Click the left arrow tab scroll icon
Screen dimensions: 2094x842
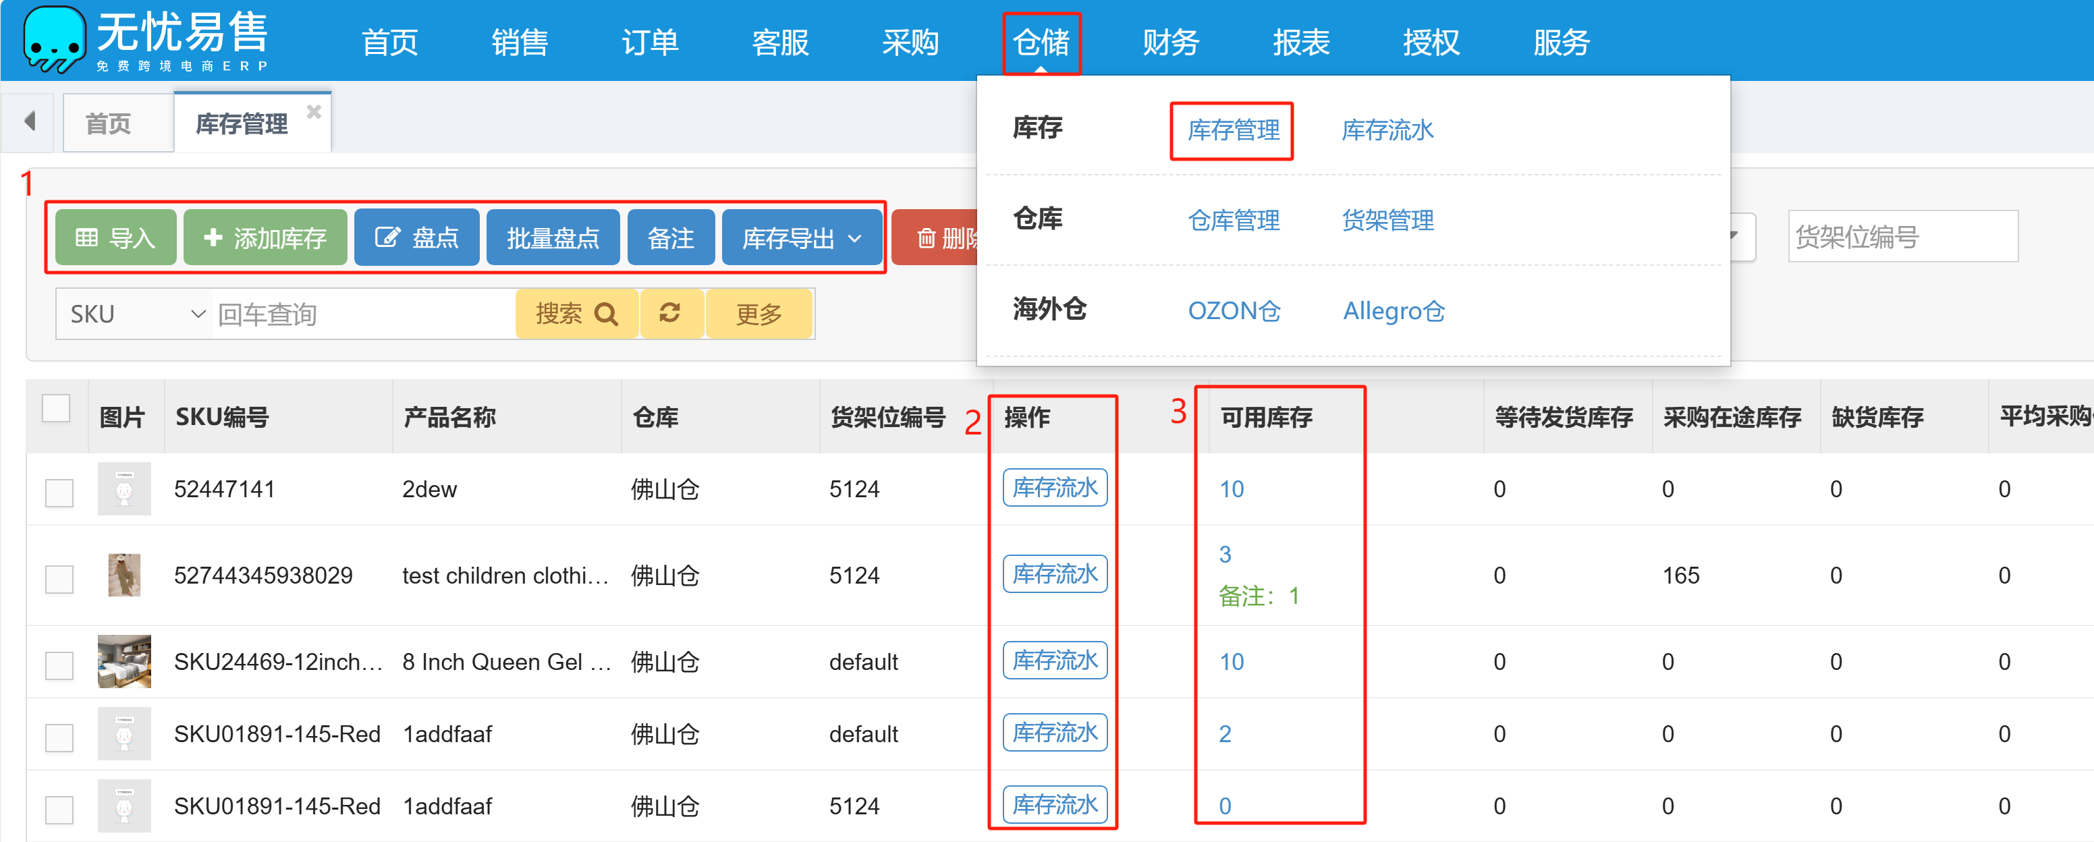30,122
